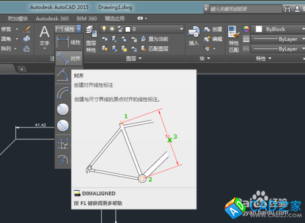
Task: Select the radius dimension tool
Action: point(63,109)
